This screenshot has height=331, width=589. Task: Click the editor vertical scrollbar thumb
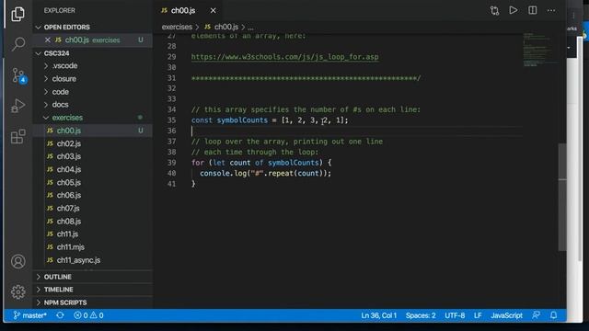pos(562,197)
